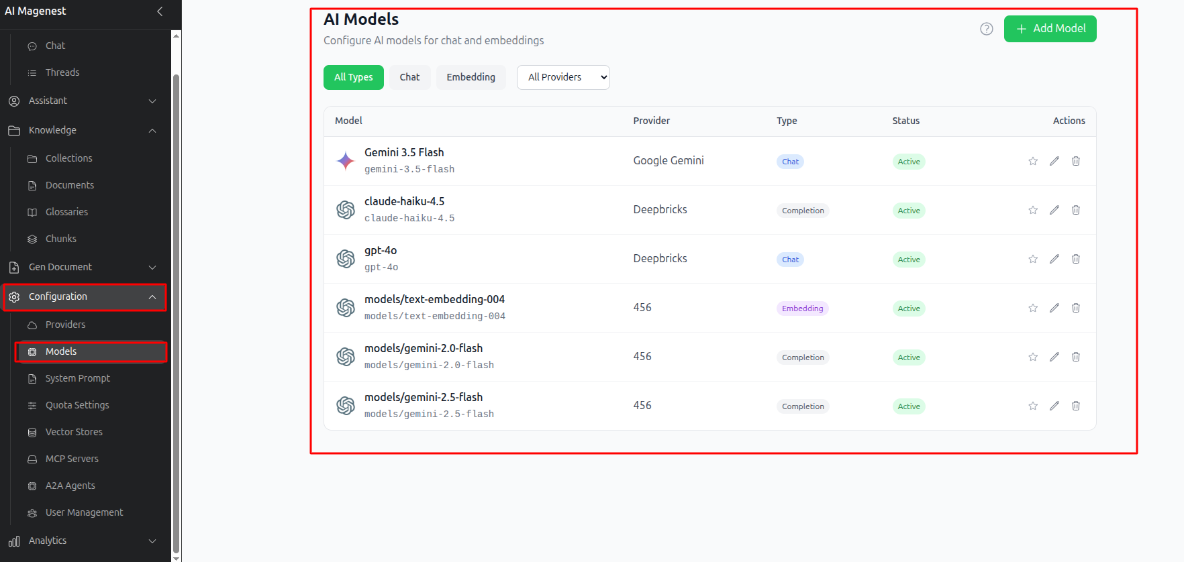The height and width of the screenshot is (562, 1184).
Task: Delete the gpt-4o model
Action: point(1076,259)
